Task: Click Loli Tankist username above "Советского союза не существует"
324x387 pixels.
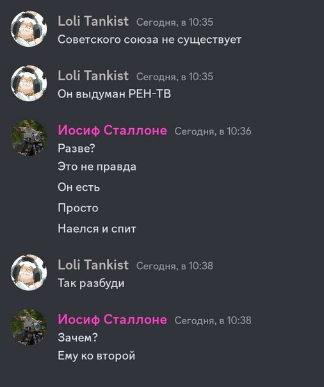Action: tap(93, 21)
